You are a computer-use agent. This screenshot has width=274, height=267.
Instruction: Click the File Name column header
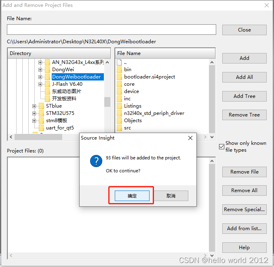click(165, 53)
